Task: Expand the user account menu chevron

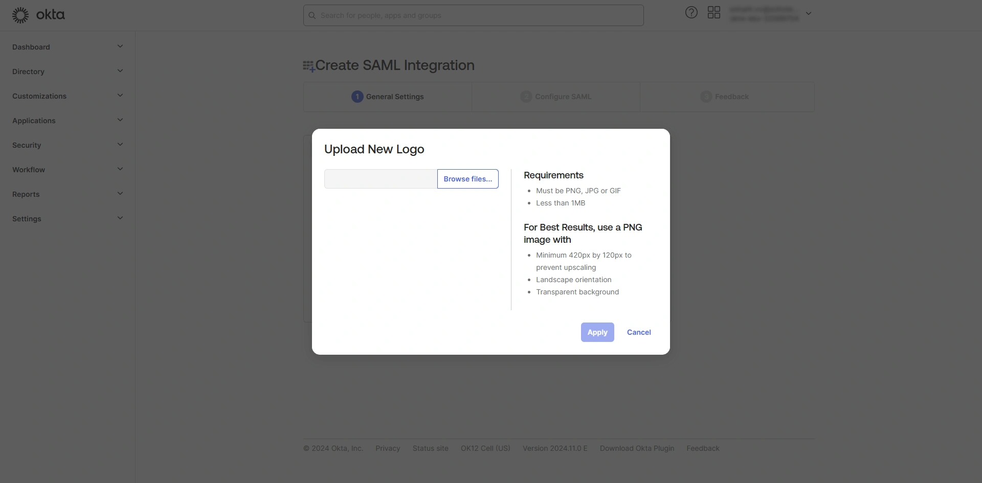Action: [x=809, y=13]
